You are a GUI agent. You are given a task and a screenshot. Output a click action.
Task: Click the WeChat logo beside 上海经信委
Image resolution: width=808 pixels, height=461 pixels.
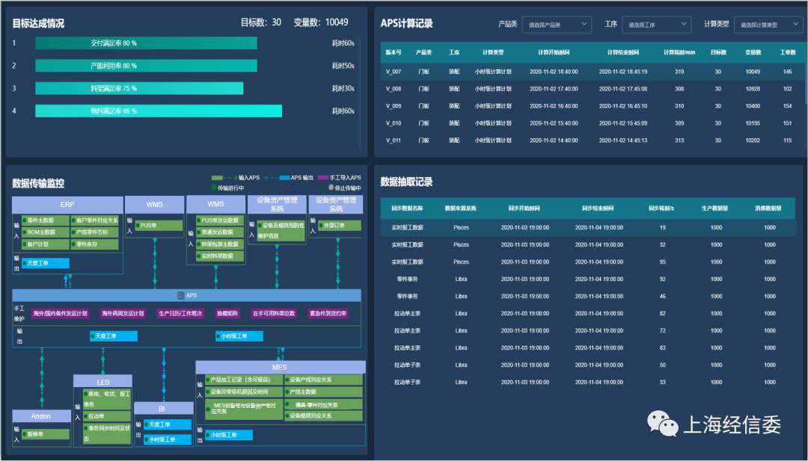pos(662,424)
